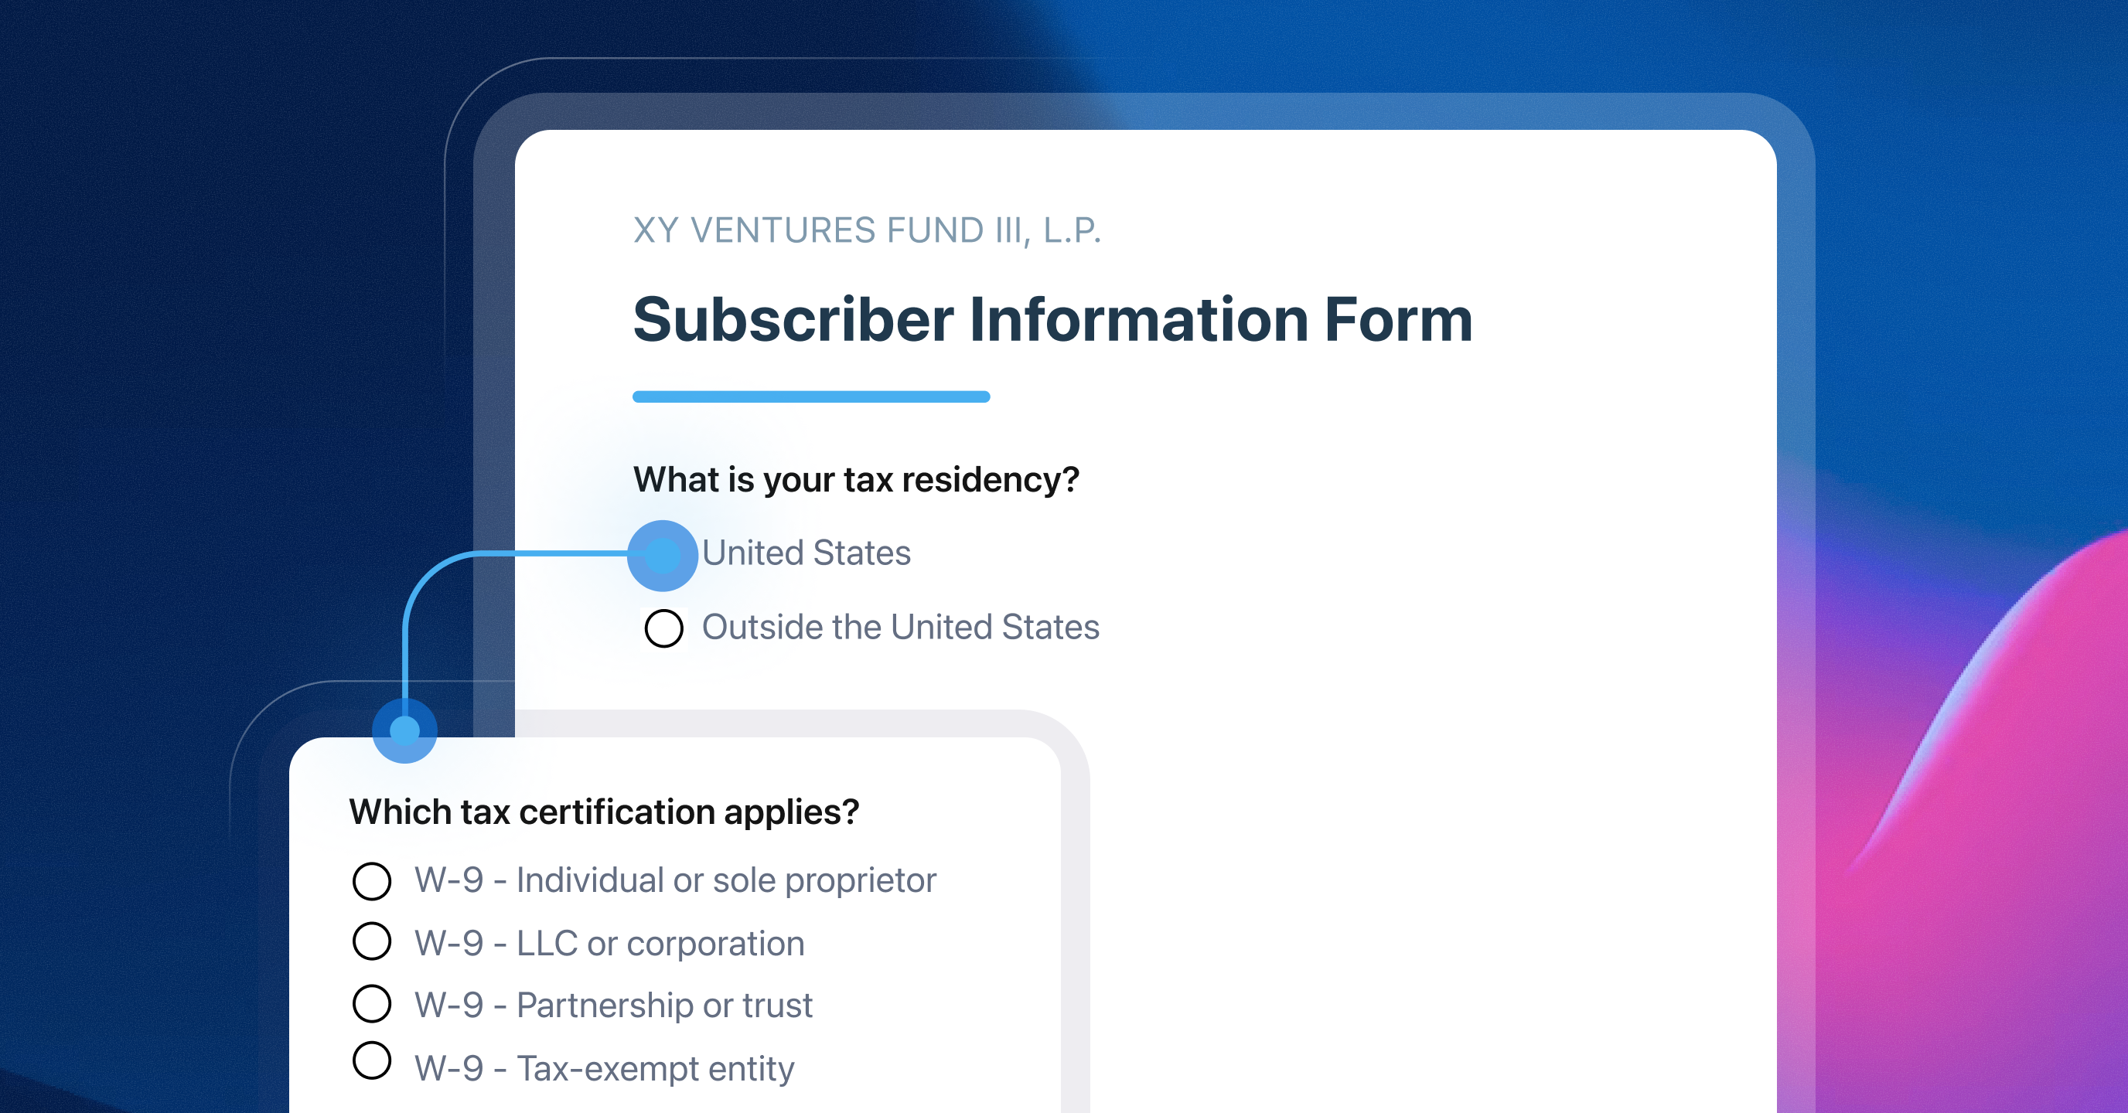Pick the W-9 LLC or corporation radio circle
2128x1113 pixels.
372,941
